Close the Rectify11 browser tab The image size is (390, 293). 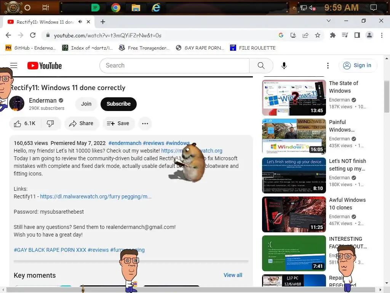pos(88,22)
